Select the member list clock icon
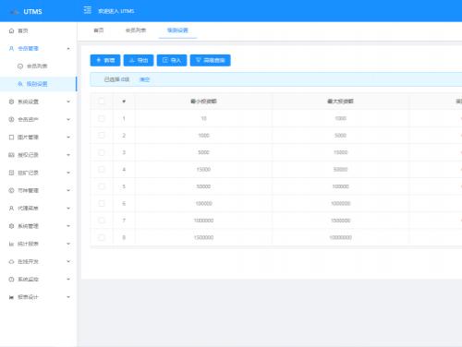Viewport: 462px width, 347px height. click(20, 66)
